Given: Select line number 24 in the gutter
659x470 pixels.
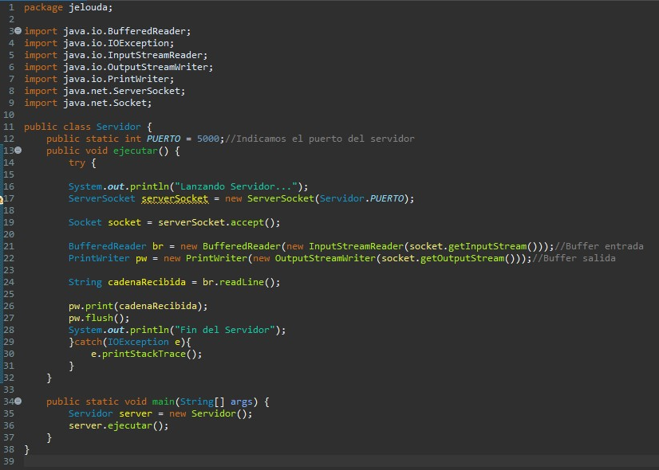Looking at the screenshot, I should coord(9,282).
